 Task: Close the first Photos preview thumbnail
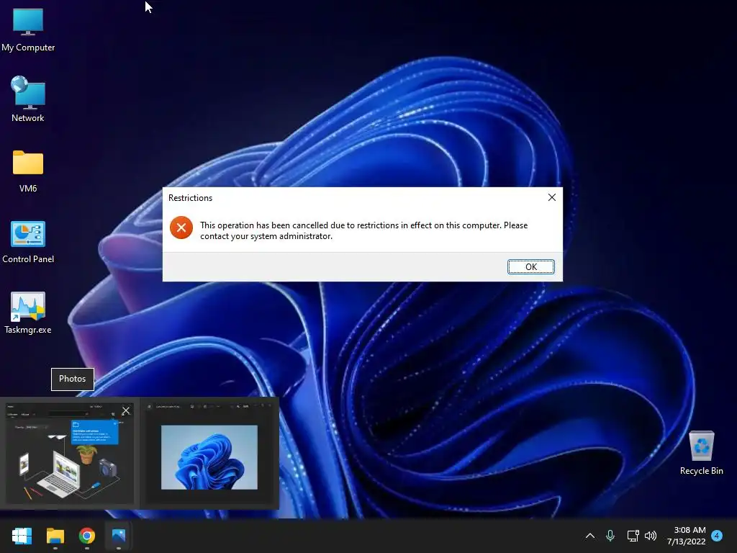(x=126, y=411)
